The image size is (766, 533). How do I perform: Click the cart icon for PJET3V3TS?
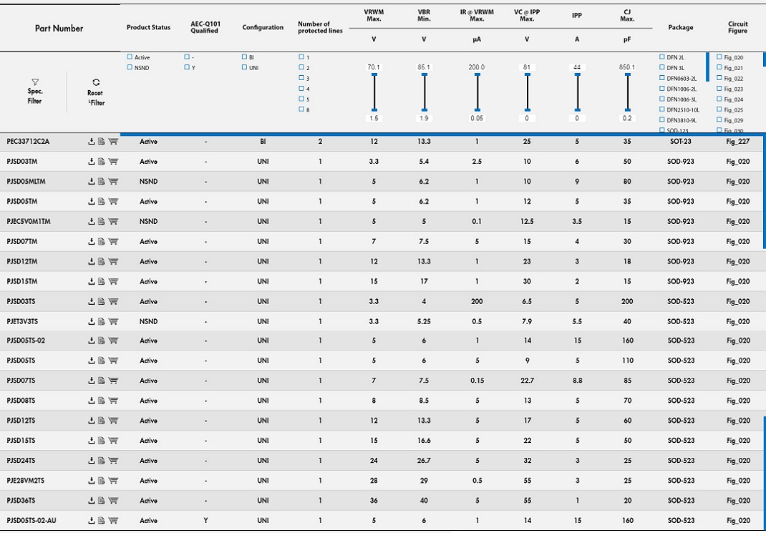click(112, 322)
